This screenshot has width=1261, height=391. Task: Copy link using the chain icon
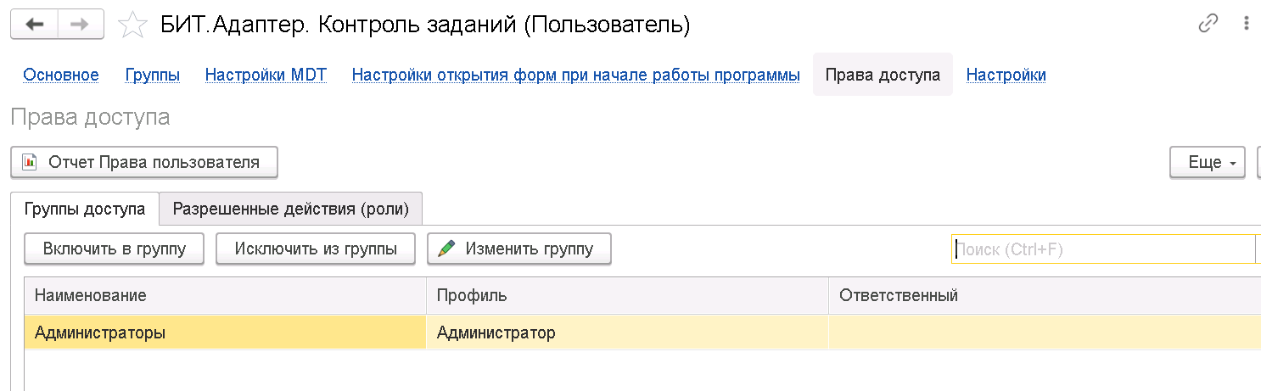(1208, 25)
